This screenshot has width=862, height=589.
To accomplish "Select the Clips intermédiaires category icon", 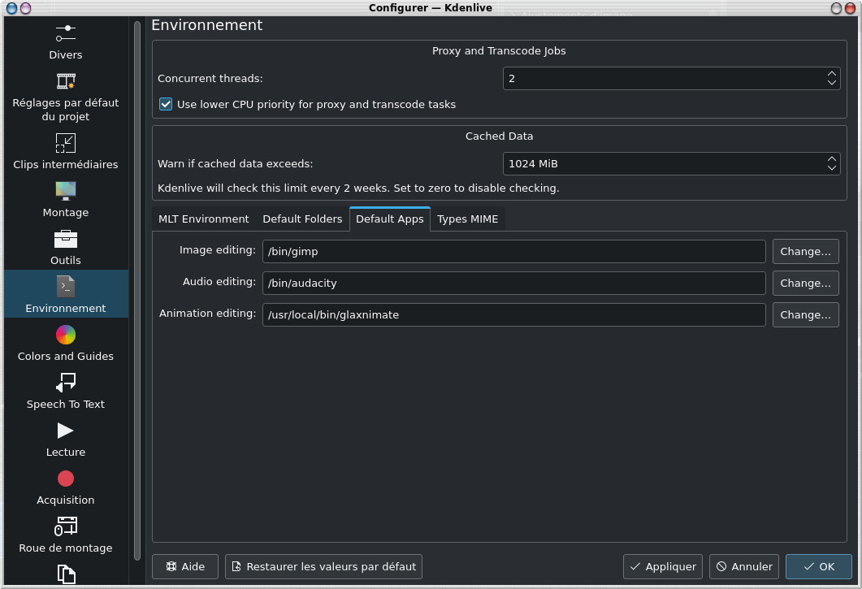I will (x=66, y=143).
